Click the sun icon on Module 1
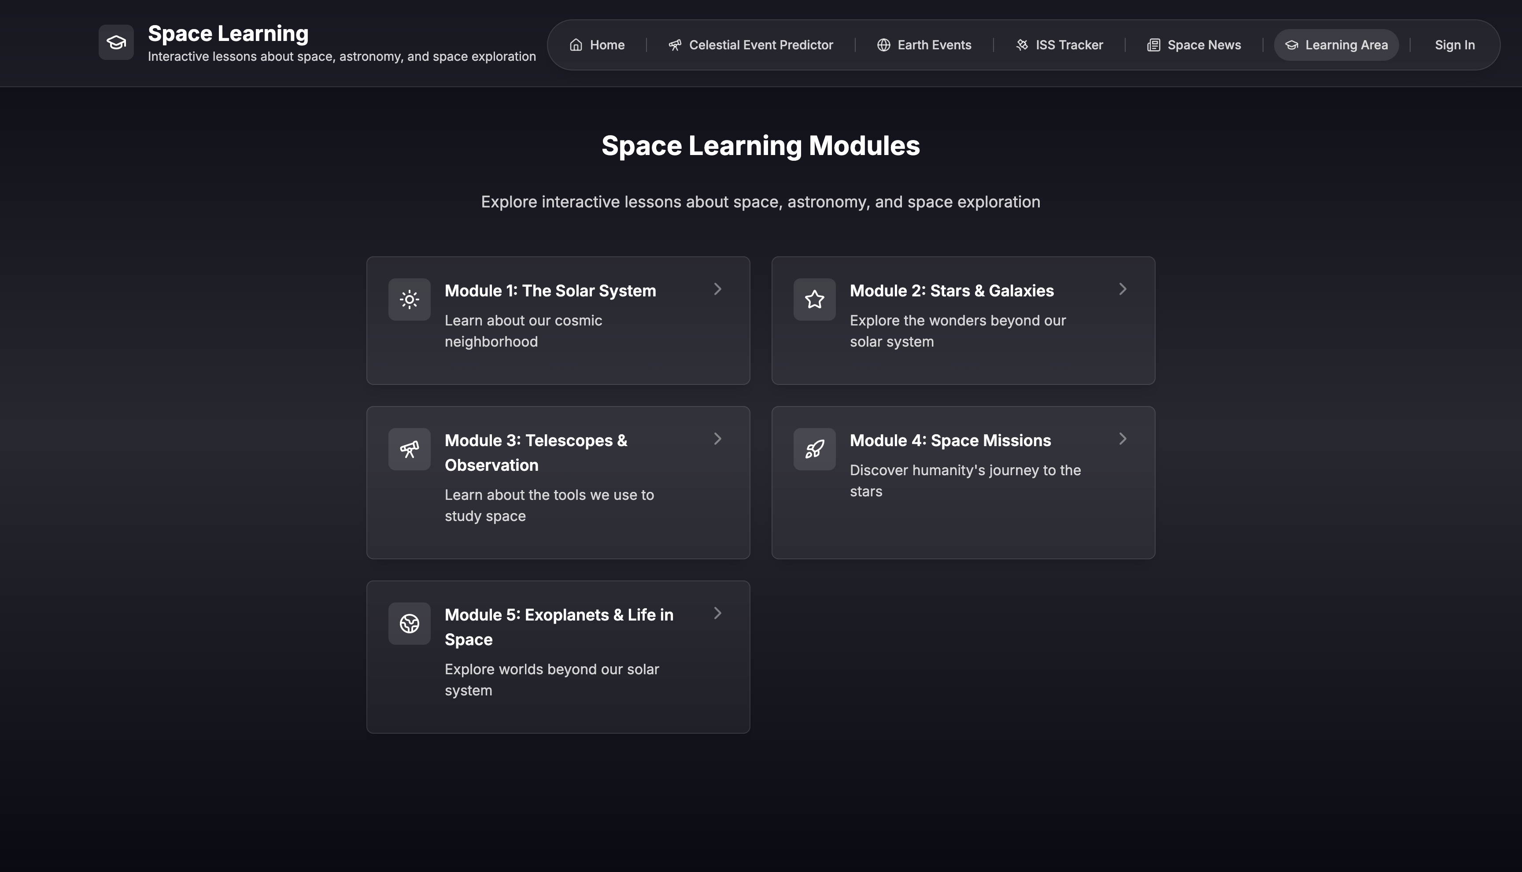 pyautogui.click(x=409, y=299)
